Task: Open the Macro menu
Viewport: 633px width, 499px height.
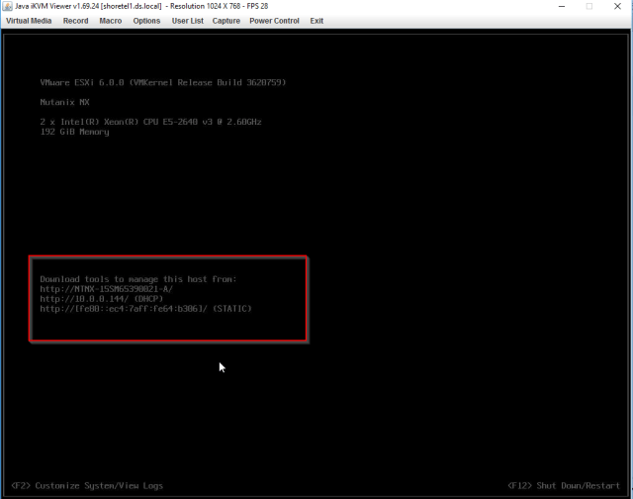Action: [x=111, y=21]
